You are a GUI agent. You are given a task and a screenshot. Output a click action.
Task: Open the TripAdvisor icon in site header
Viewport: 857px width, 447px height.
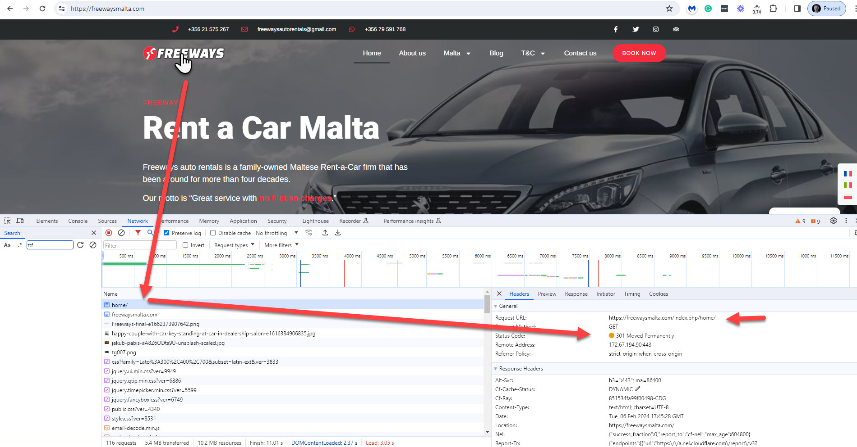(x=676, y=29)
